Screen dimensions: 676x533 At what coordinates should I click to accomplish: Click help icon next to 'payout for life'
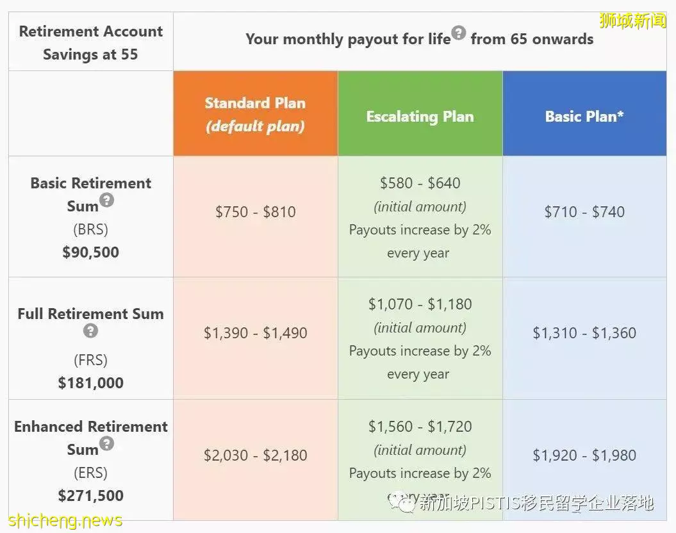tap(458, 33)
